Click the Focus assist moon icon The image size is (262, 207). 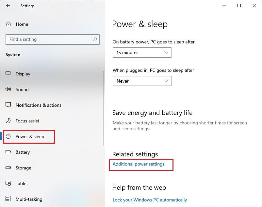click(9, 121)
